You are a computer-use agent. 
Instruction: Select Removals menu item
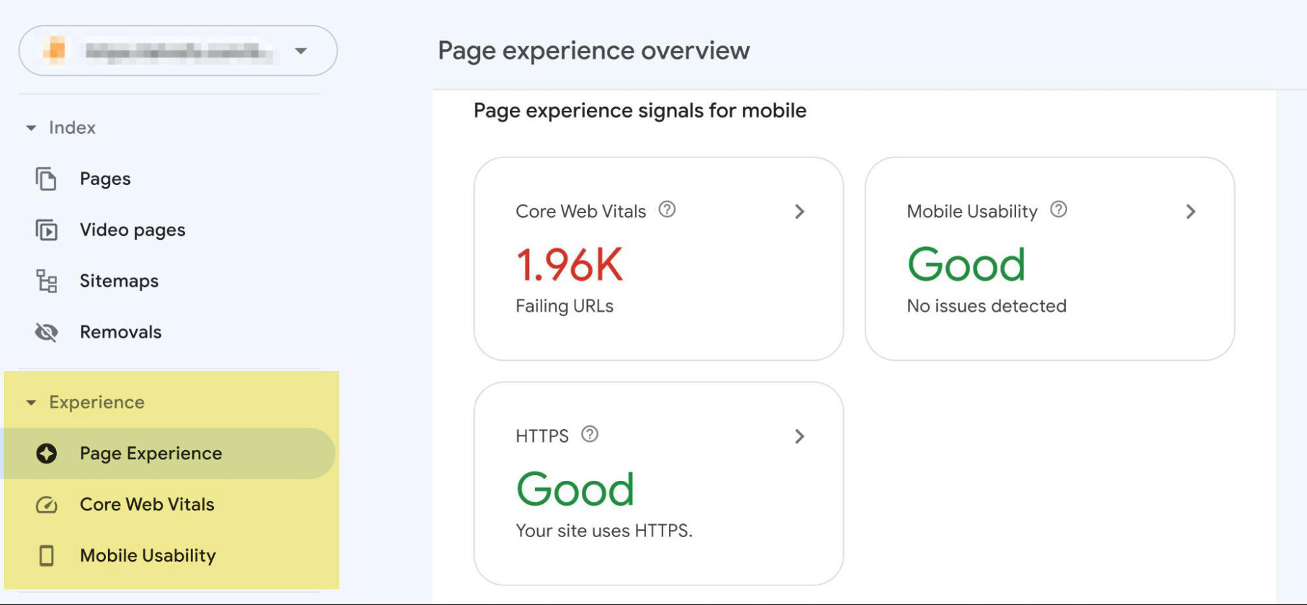click(x=120, y=332)
